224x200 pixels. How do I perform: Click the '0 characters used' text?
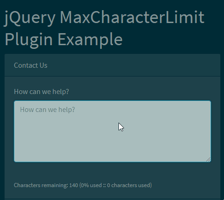129,185
